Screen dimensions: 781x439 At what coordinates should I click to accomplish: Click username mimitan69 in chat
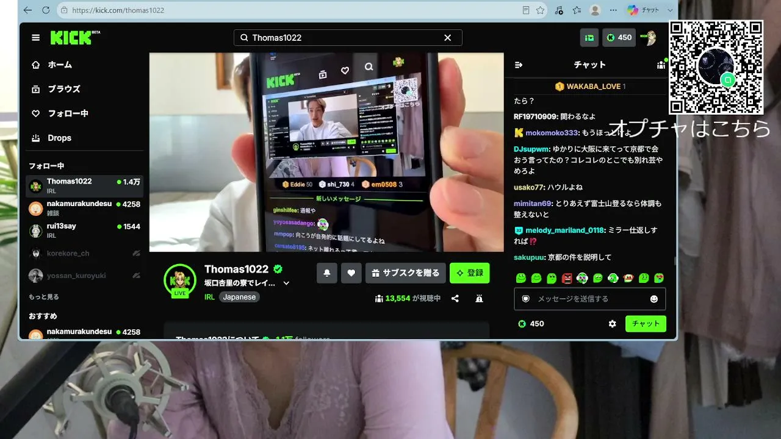point(532,204)
